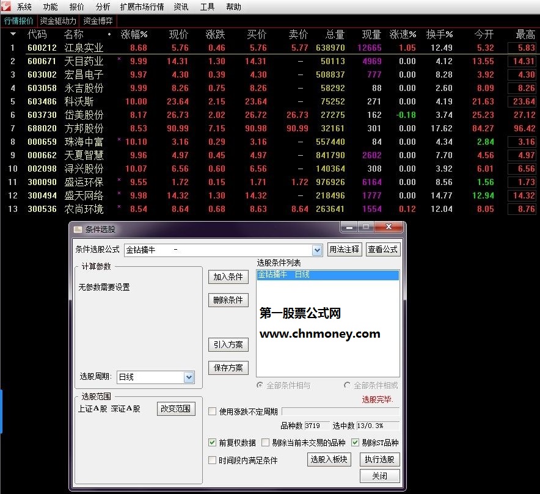Toggle 使用涨跌不定周期 checkbox
The width and height of the screenshot is (540, 494).
point(213,412)
